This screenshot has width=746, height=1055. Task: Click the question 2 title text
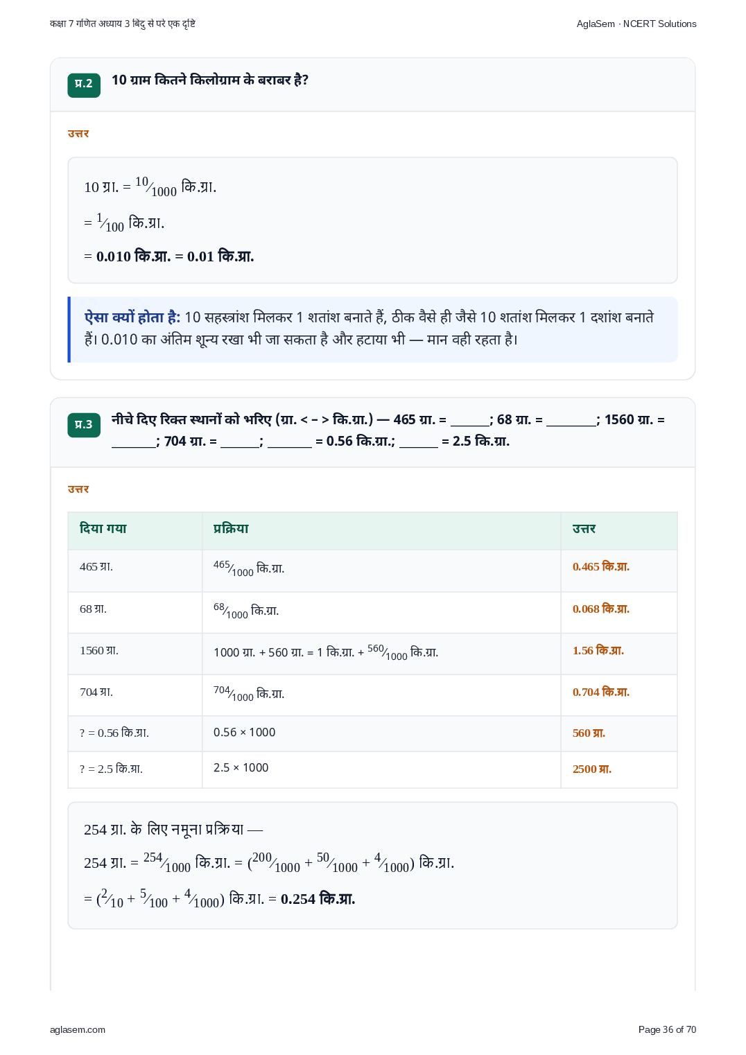210,80
